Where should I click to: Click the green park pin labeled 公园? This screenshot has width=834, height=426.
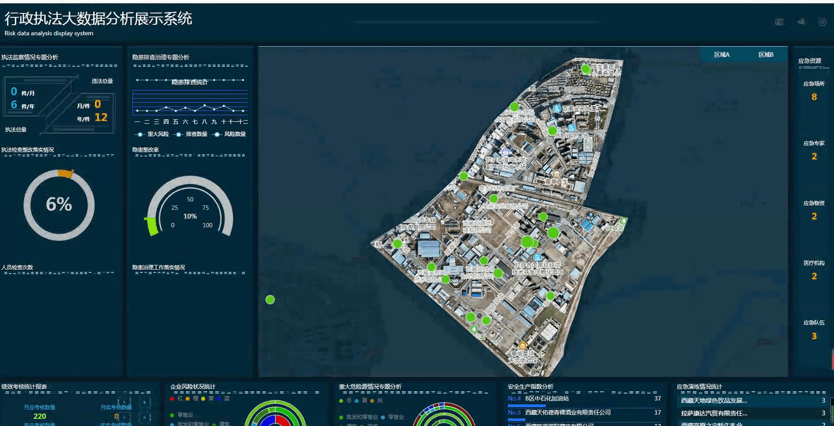[474, 329]
